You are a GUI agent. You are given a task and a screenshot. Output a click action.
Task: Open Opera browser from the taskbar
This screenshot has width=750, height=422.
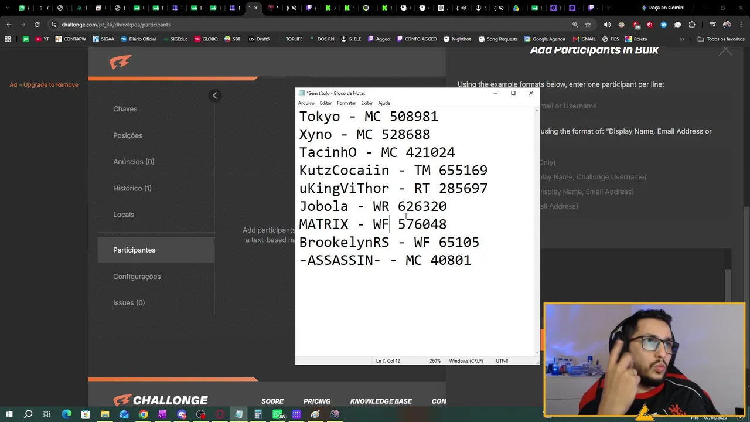pyautogui.click(x=220, y=414)
